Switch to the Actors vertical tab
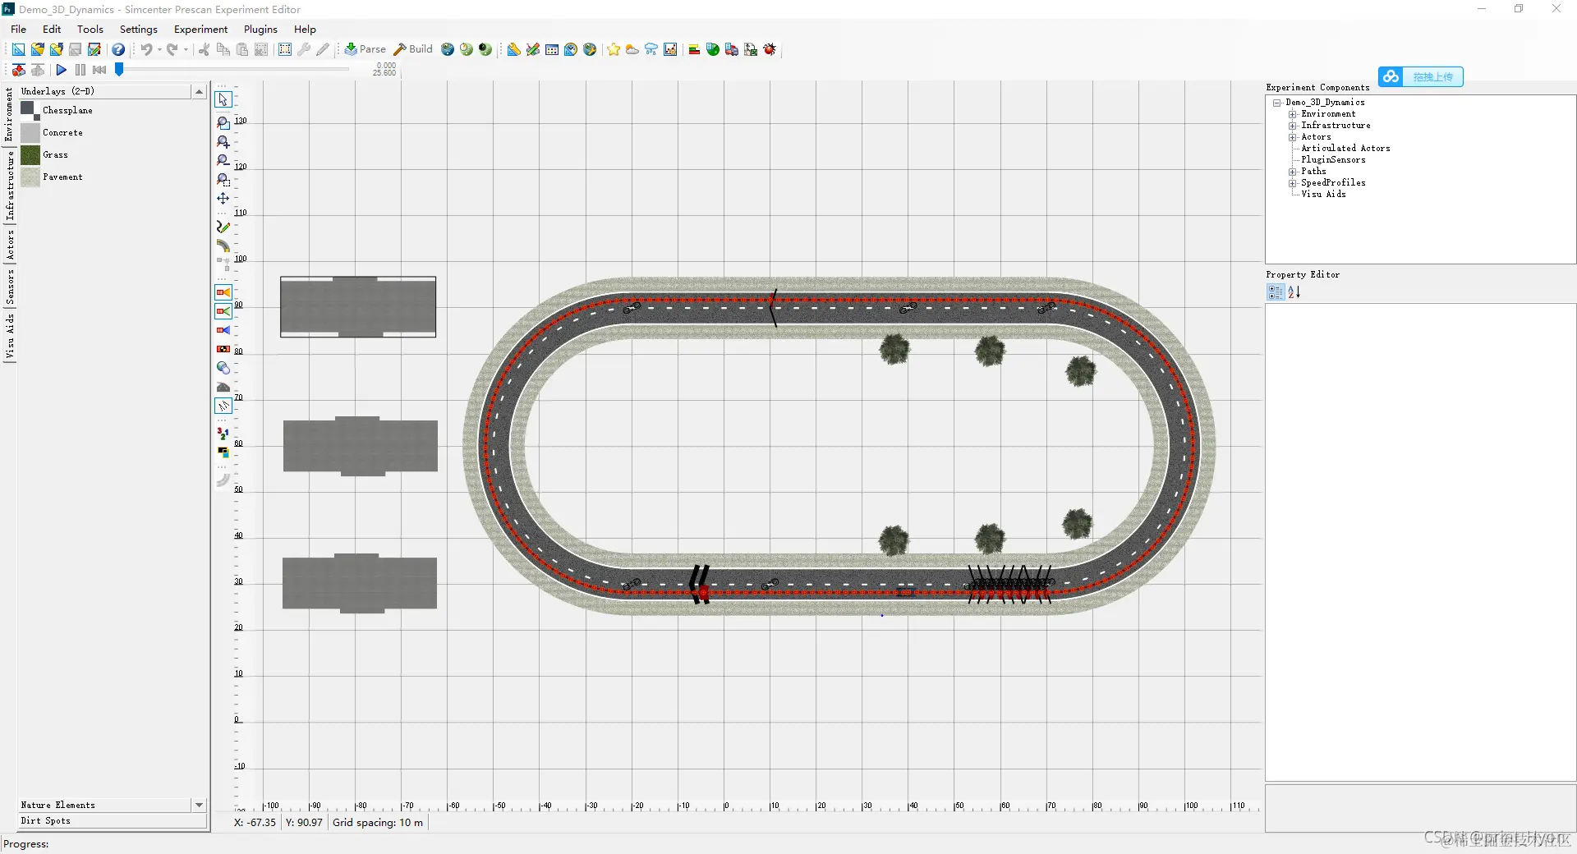1577x854 pixels. pyautogui.click(x=10, y=245)
